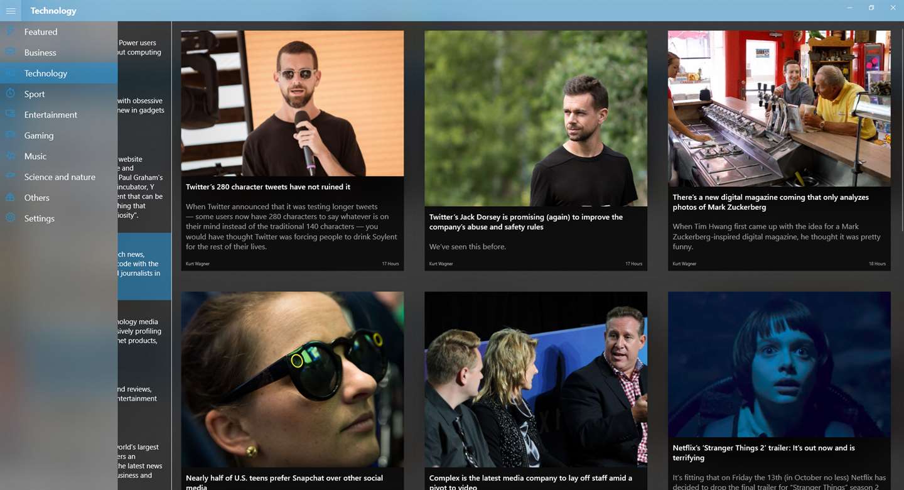Open the Stranger Things trailer image
This screenshot has width=904, height=490.
tap(779, 364)
